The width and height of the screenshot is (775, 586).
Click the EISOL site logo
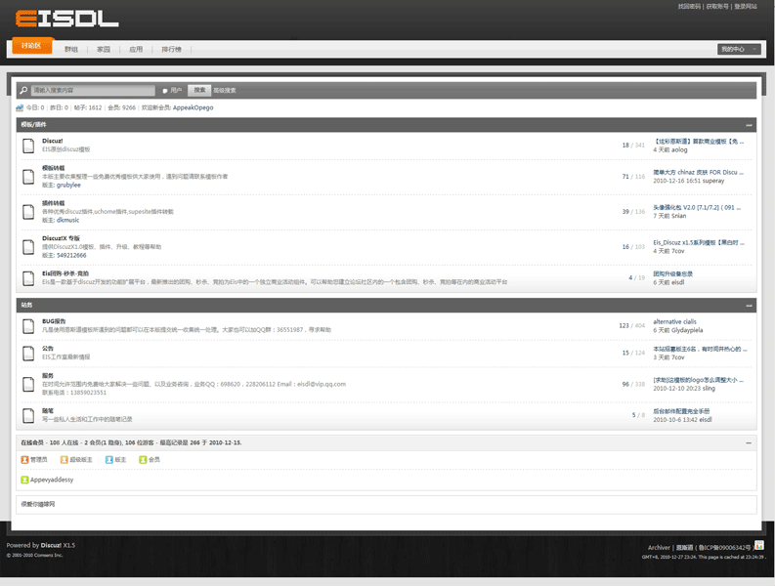point(66,19)
